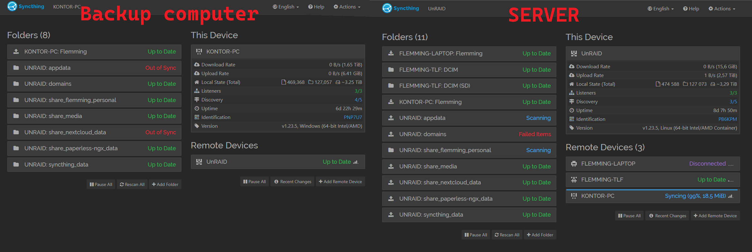Click Add Folder on Backup computer
752x252 pixels.
(x=165, y=184)
